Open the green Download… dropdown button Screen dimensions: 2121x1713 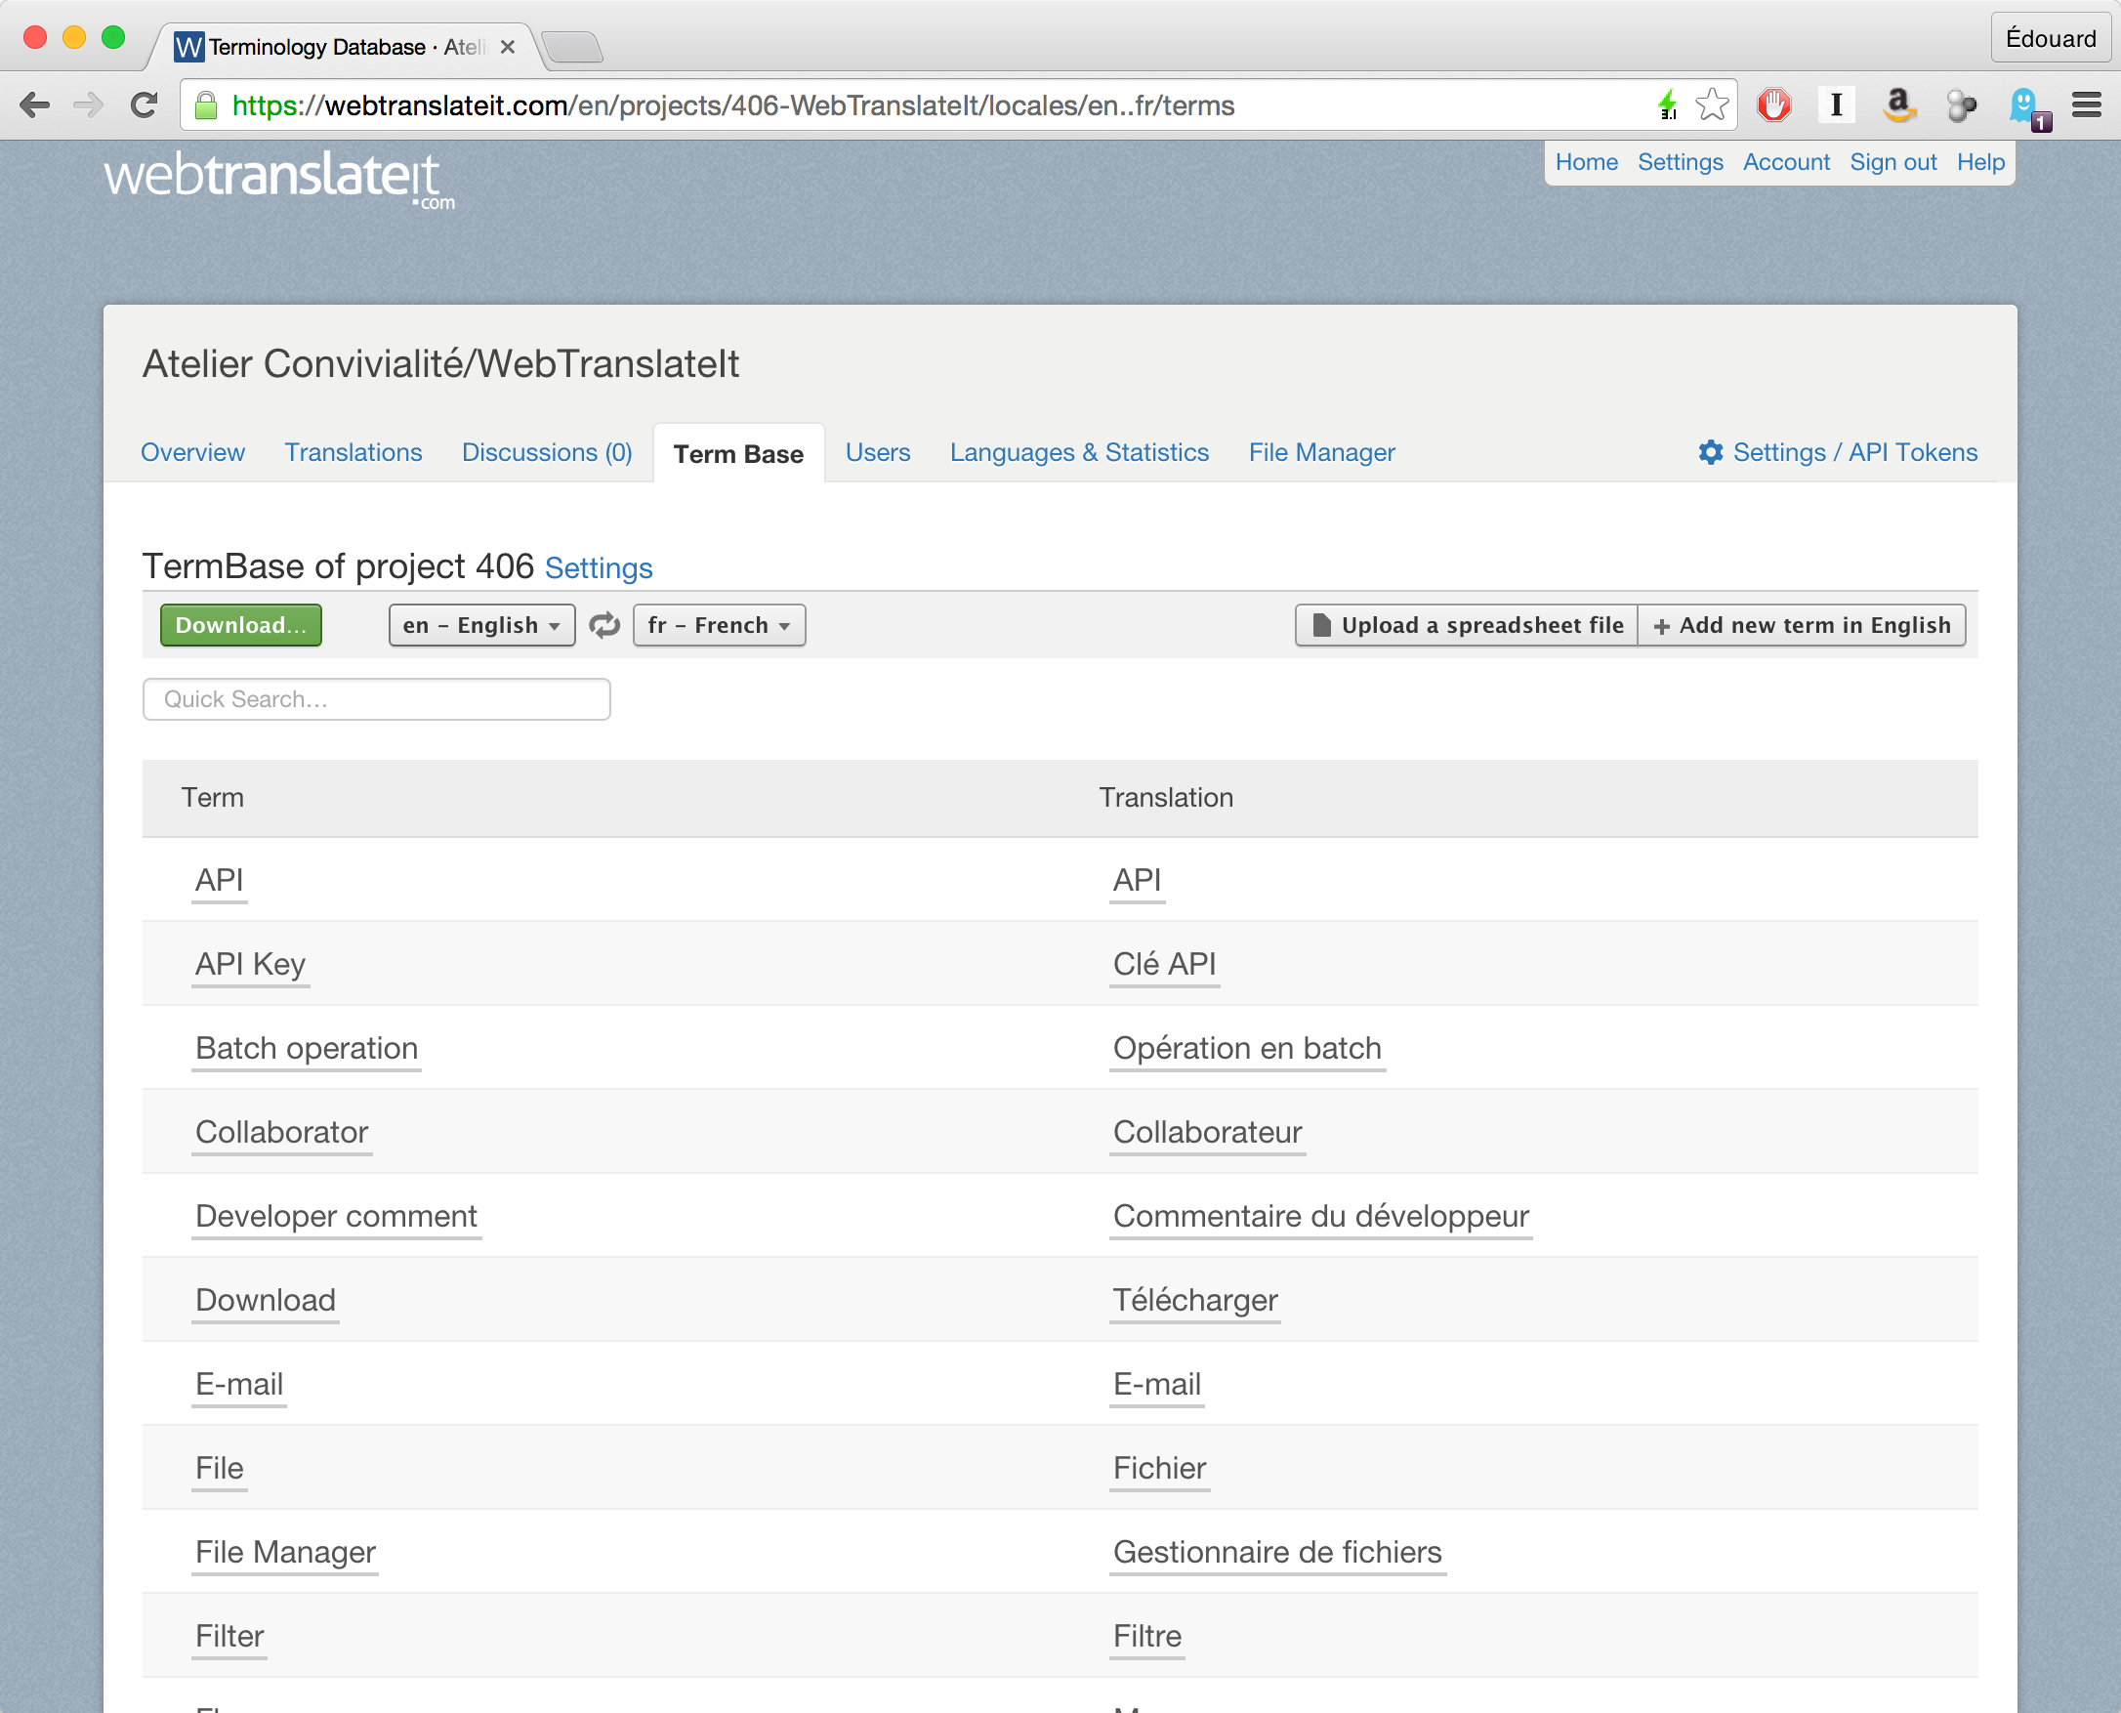click(240, 625)
